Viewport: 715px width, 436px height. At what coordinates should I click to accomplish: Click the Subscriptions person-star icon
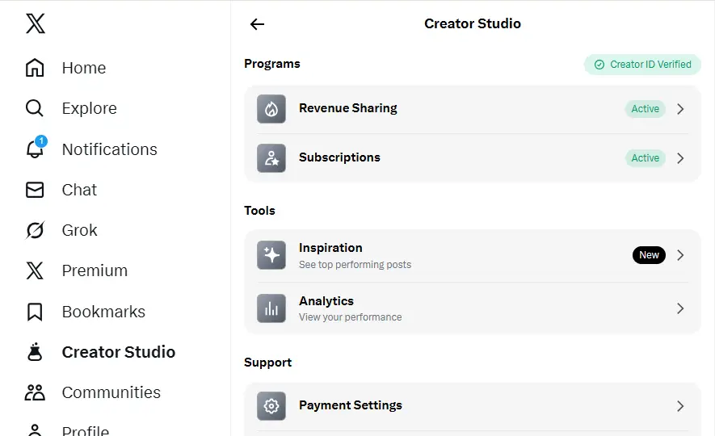[x=271, y=158]
